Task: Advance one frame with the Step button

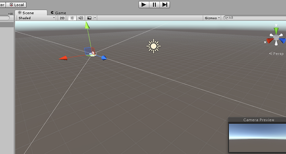Action: click(165, 4)
